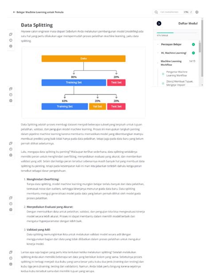Collapse Daftar Modul with the round arrow button
The image size is (210, 280).
pos(159,23)
